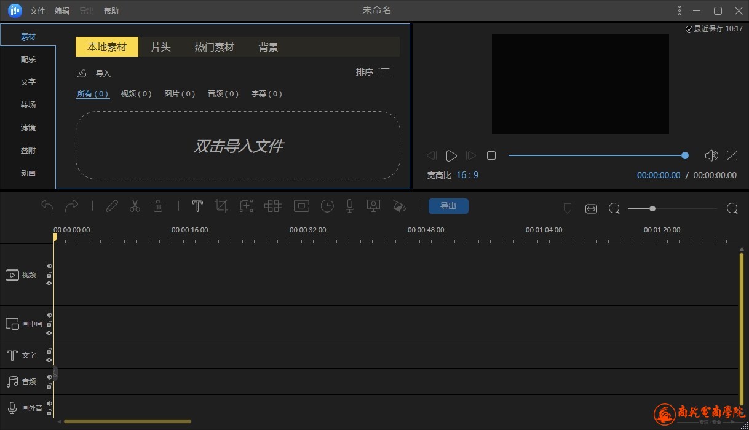Select the text tool in timeline toolbar
Screen dimensions: 749x430
(x=197, y=206)
